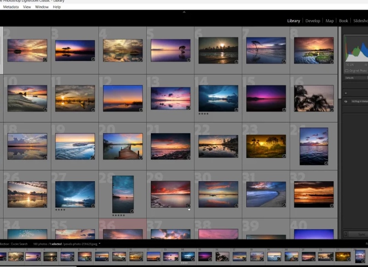Open the Defaults preset dropdown
The height and width of the screenshot is (267, 368).
point(356,78)
